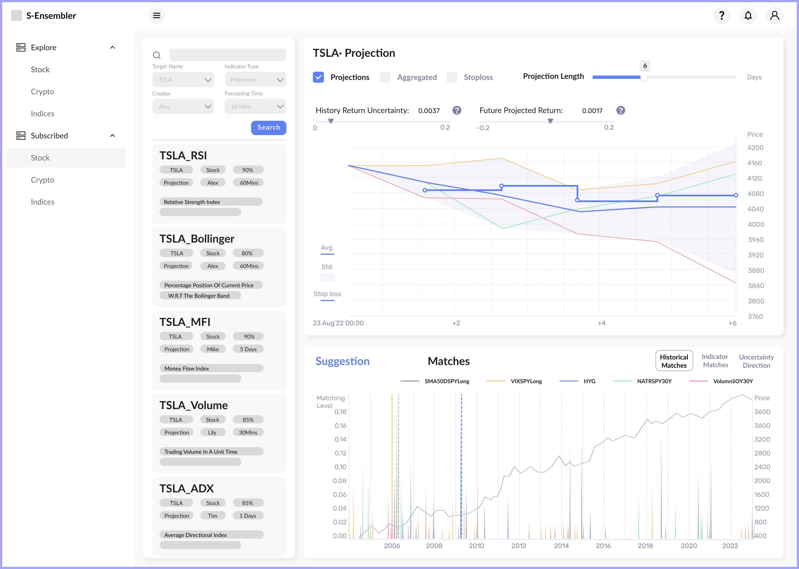Toggle the Avg. legend line
Viewport: 799px width, 569px height.
point(327,254)
